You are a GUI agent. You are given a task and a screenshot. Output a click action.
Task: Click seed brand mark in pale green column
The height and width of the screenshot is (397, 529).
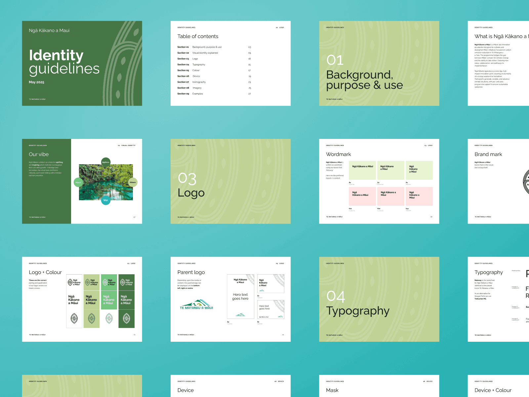[x=92, y=318]
